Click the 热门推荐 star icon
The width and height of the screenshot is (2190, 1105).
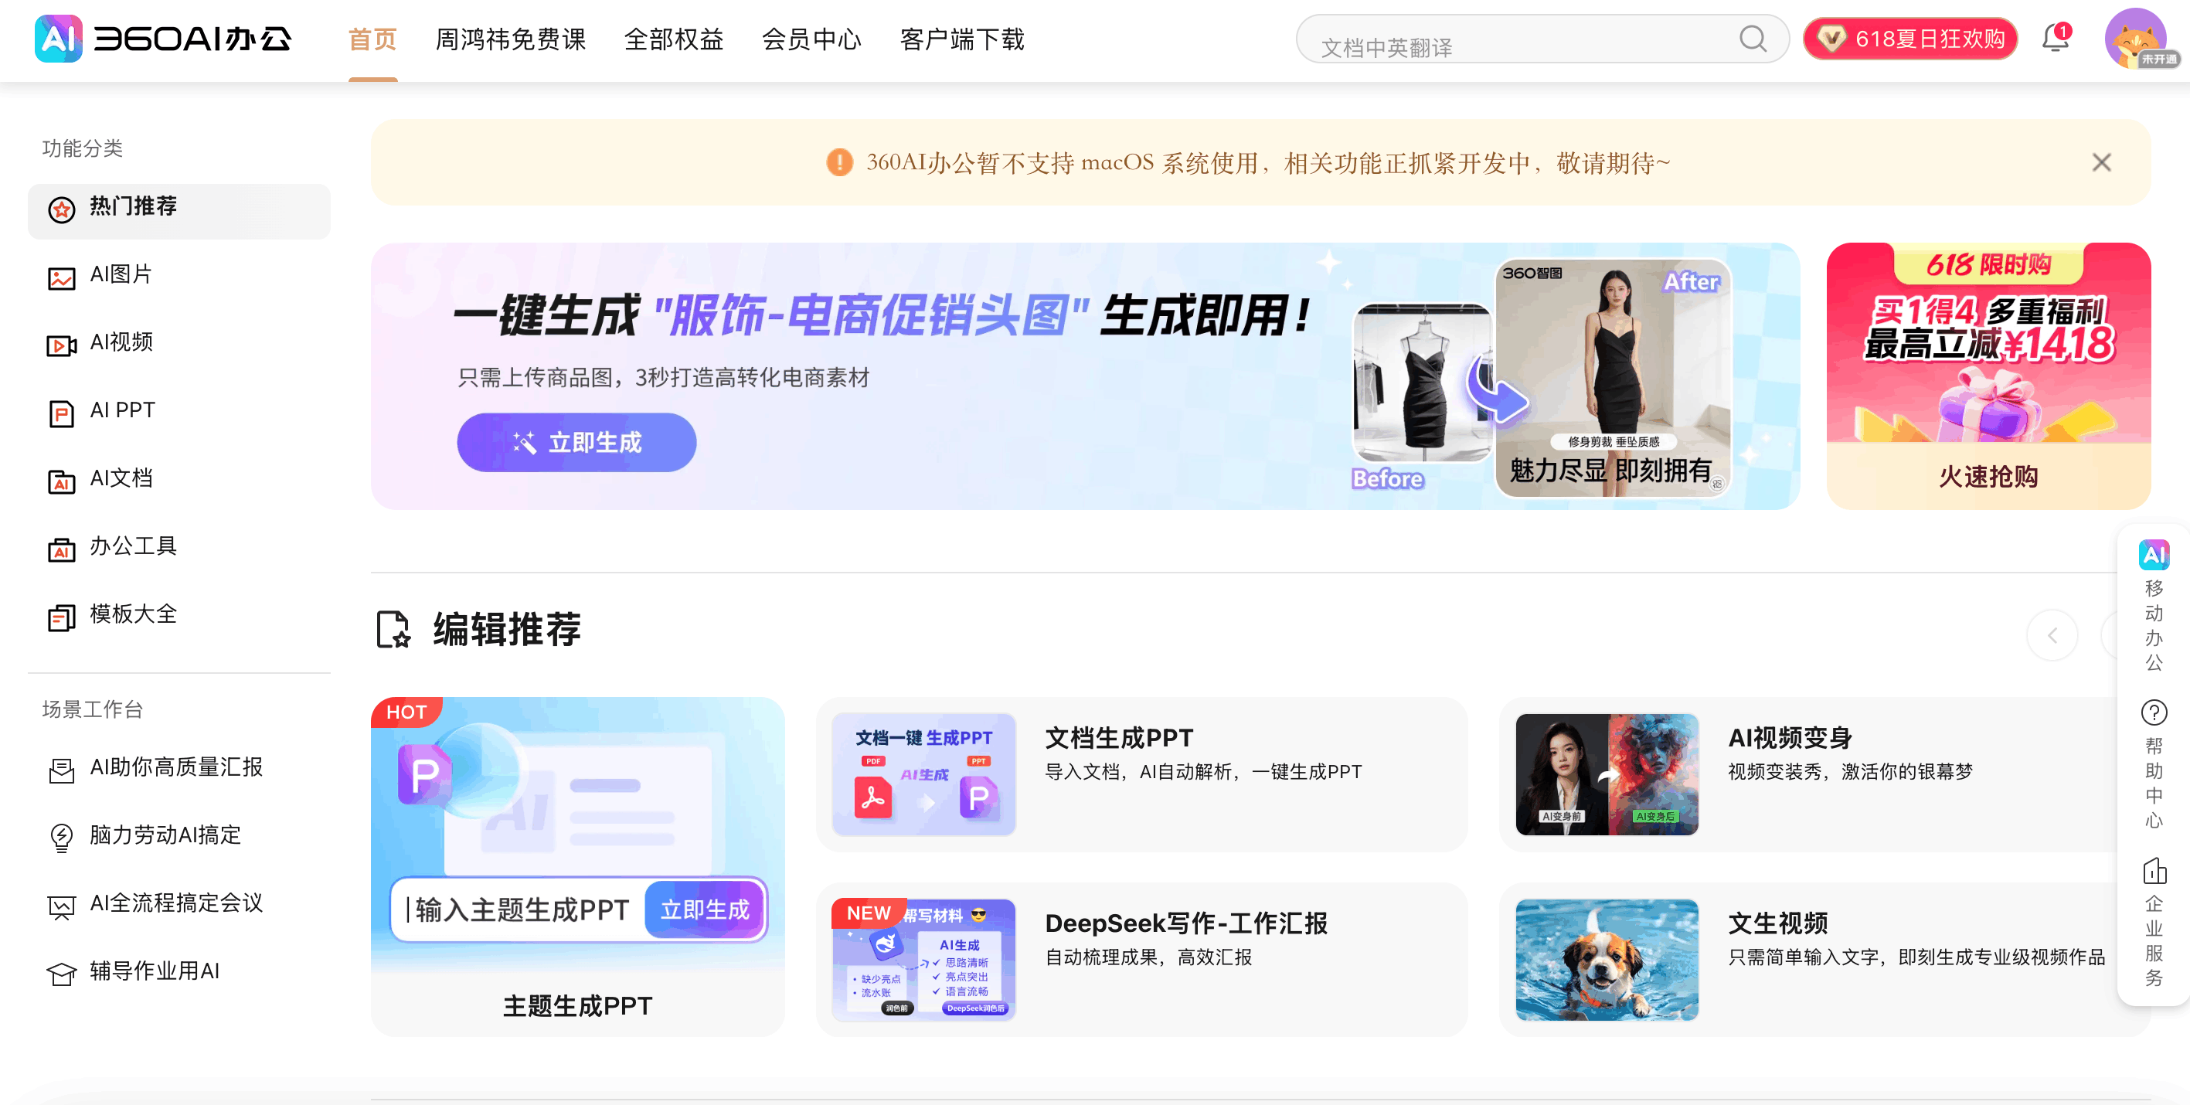coord(61,209)
